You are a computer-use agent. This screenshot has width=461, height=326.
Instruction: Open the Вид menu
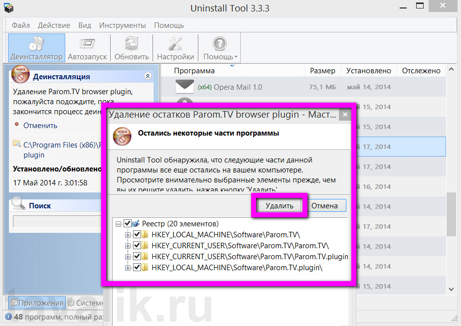[x=85, y=25]
